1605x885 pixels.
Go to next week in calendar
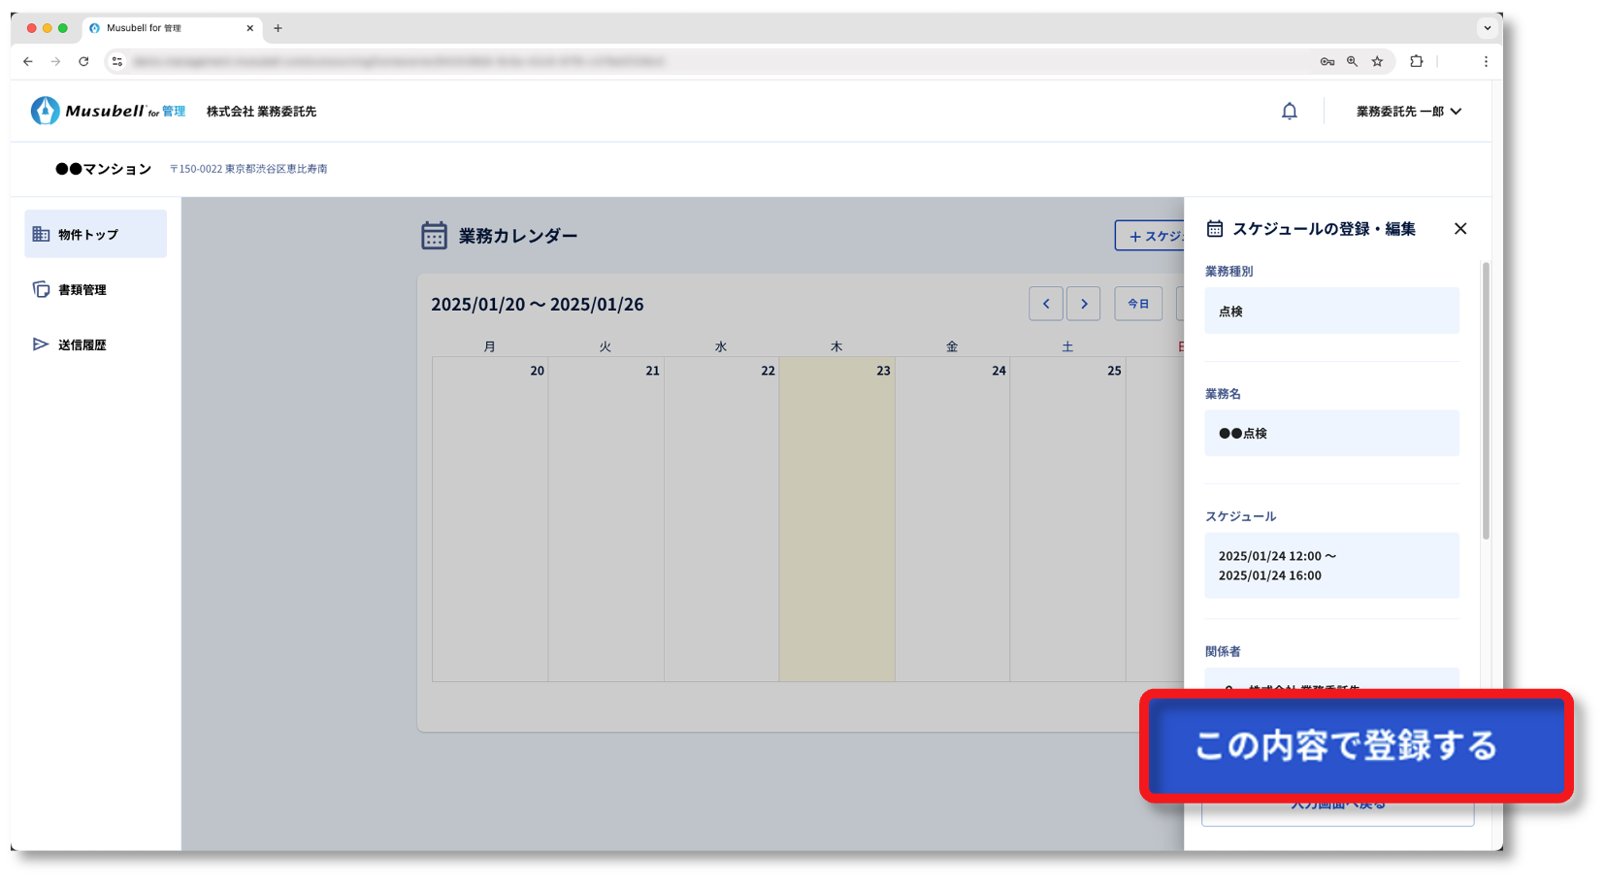point(1083,304)
